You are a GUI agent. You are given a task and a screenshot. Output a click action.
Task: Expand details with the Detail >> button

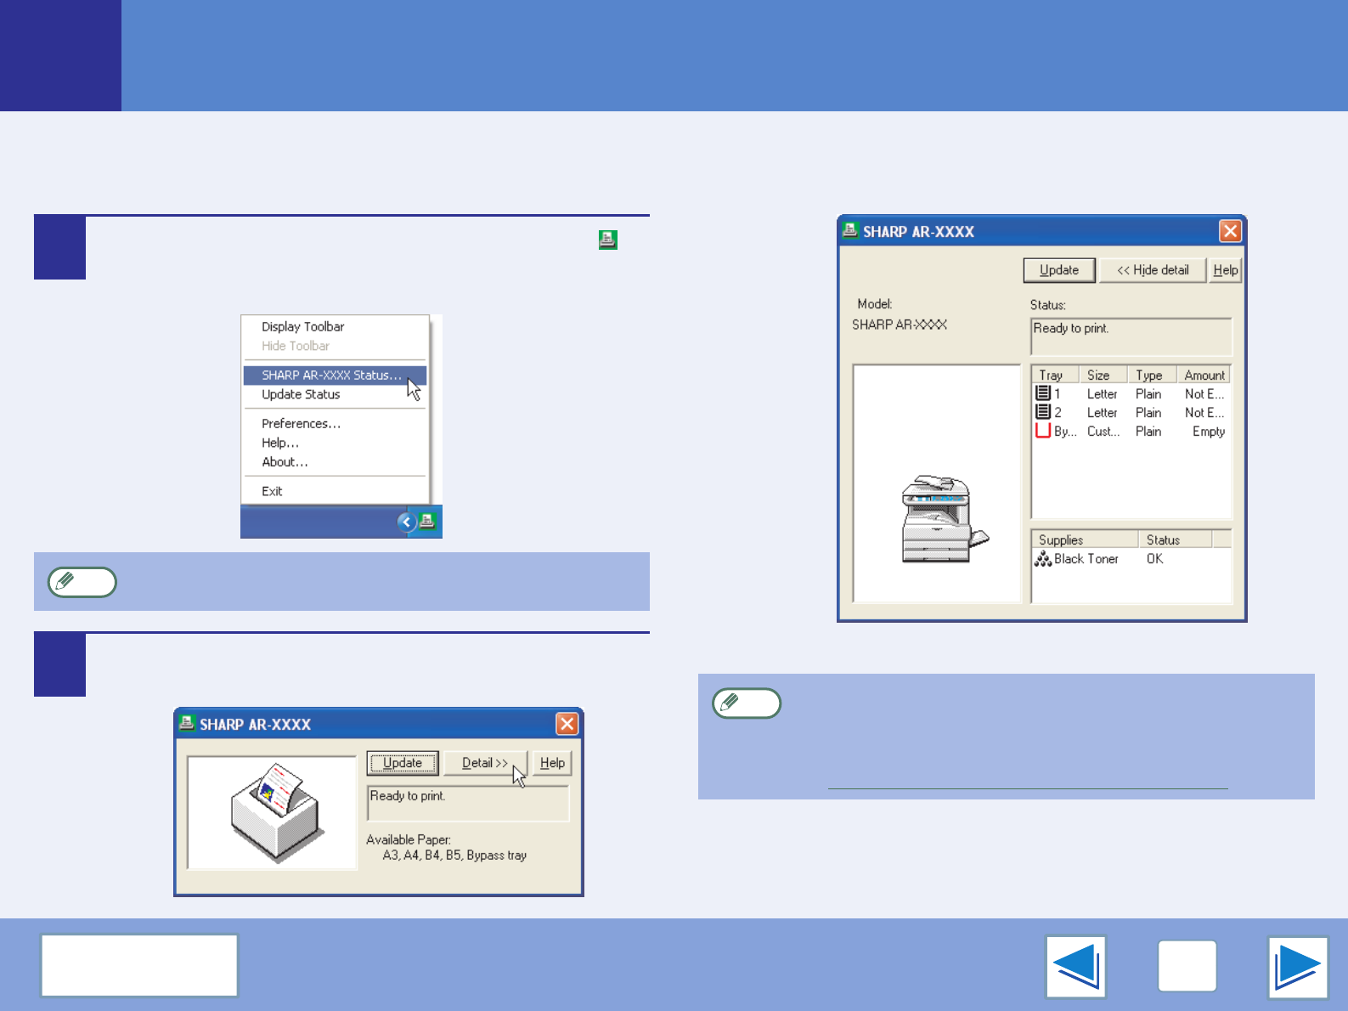pyautogui.click(x=485, y=763)
